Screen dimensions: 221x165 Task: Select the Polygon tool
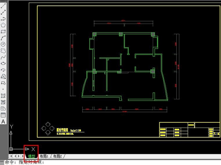3,25
